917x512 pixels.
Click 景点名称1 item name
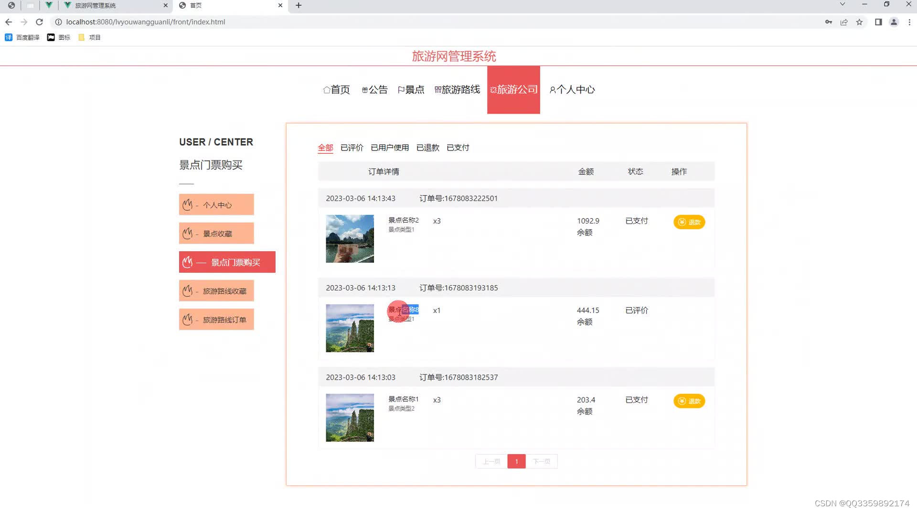pyautogui.click(x=404, y=399)
